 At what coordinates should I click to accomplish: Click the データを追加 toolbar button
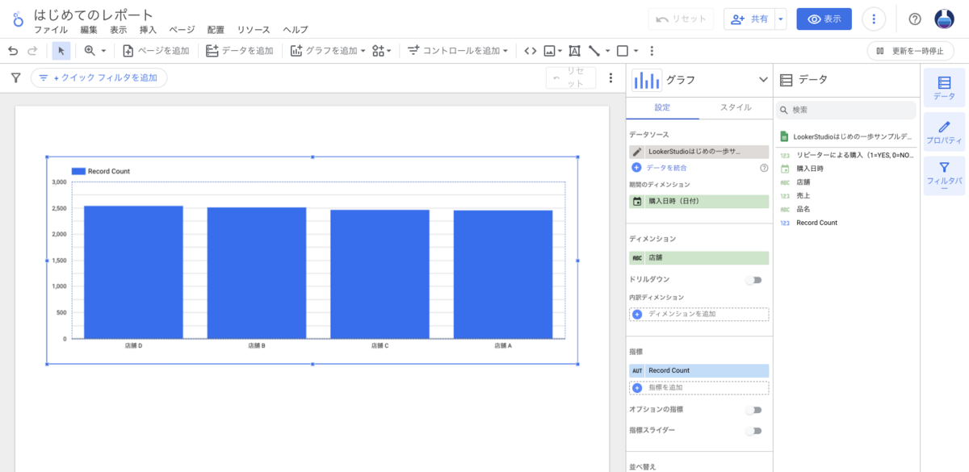click(x=239, y=51)
